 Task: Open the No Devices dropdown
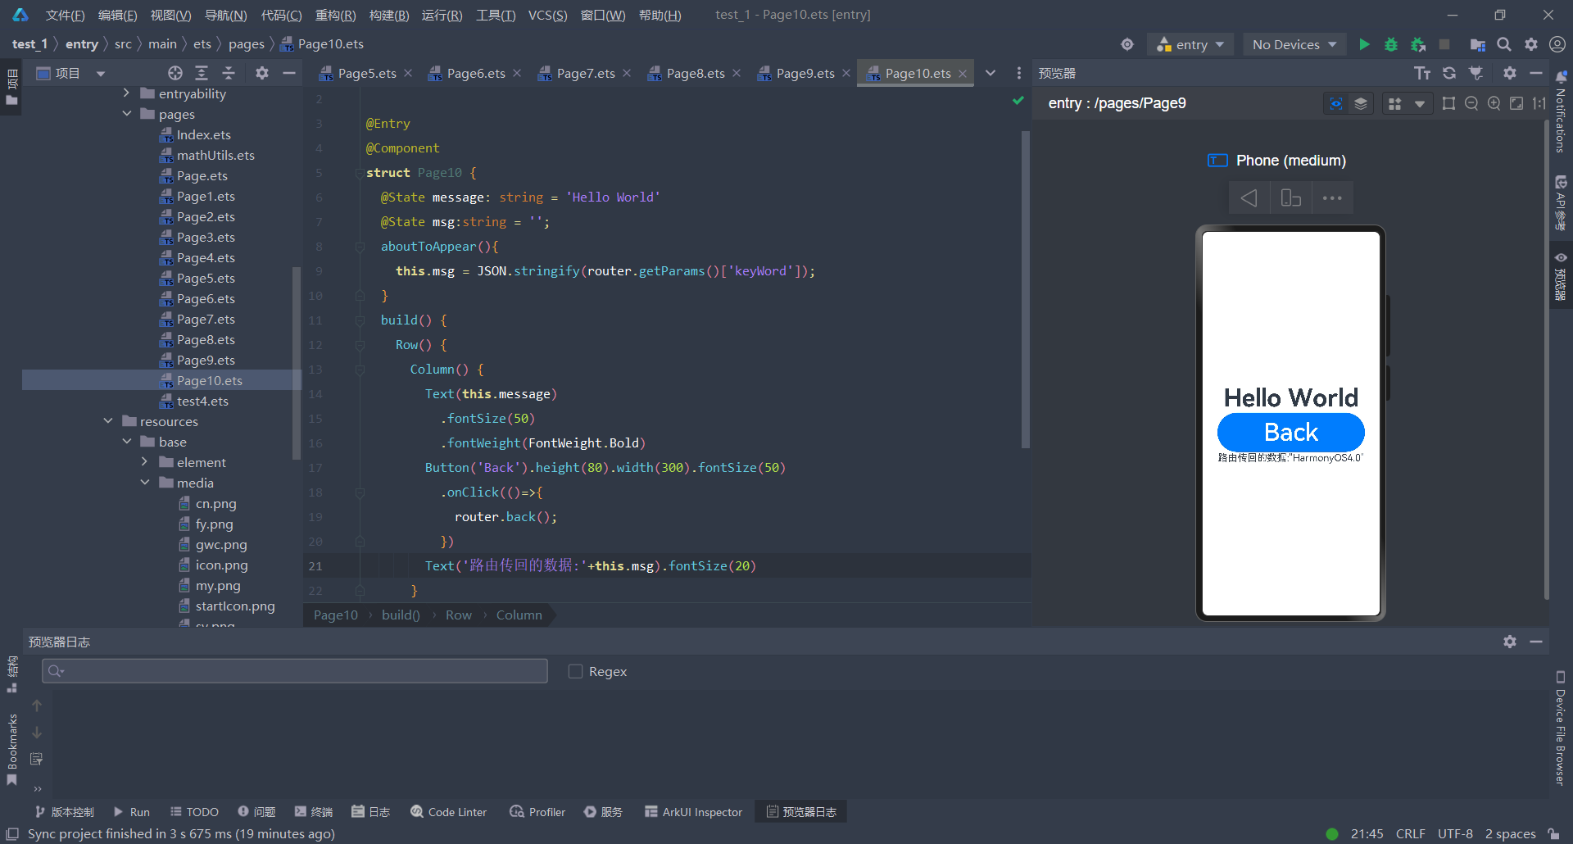pos(1294,44)
